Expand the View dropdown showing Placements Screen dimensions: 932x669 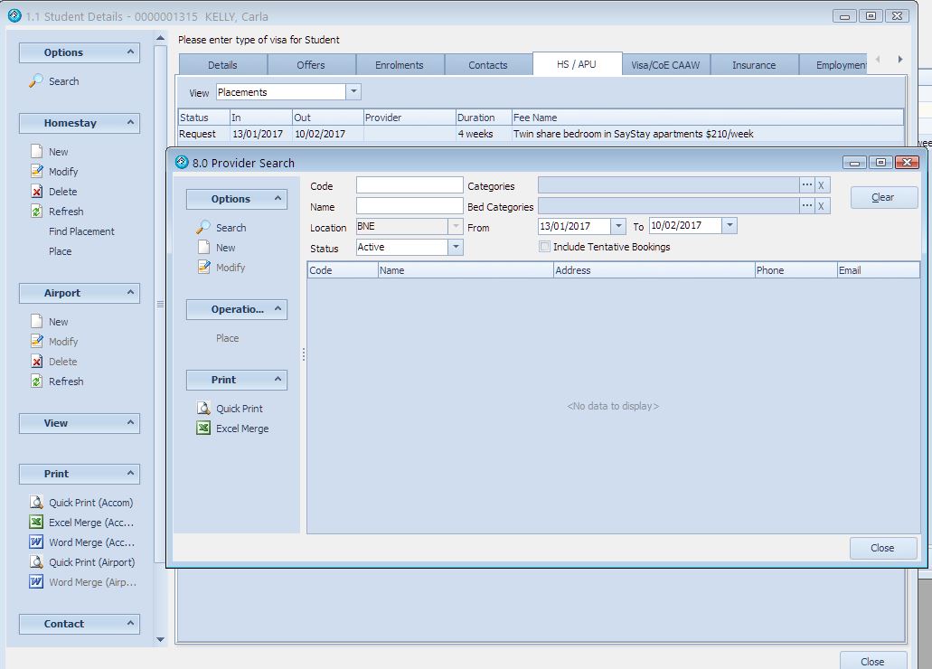coord(353,92)
